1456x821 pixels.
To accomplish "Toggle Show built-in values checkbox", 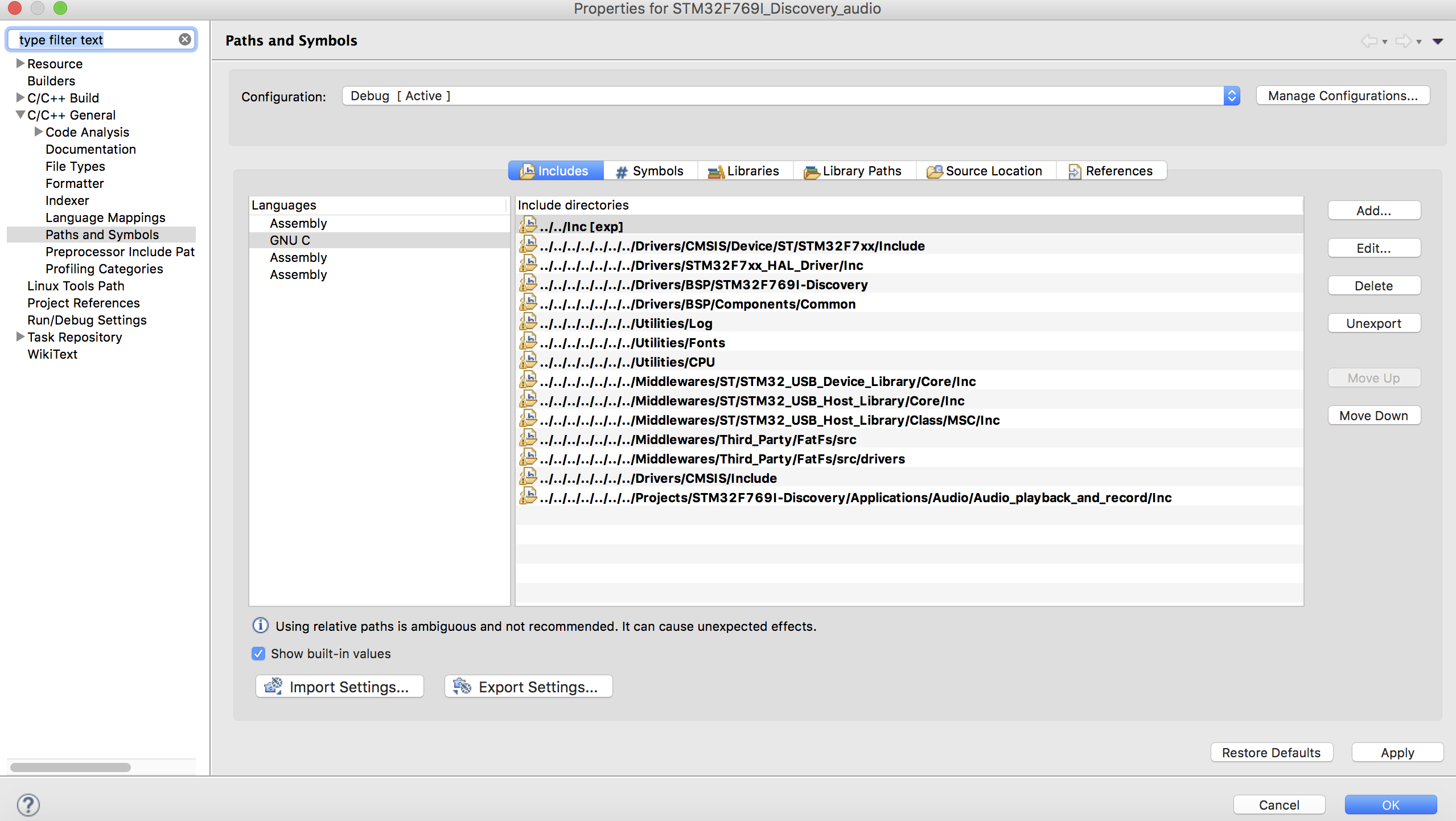I will pos(258,654).
